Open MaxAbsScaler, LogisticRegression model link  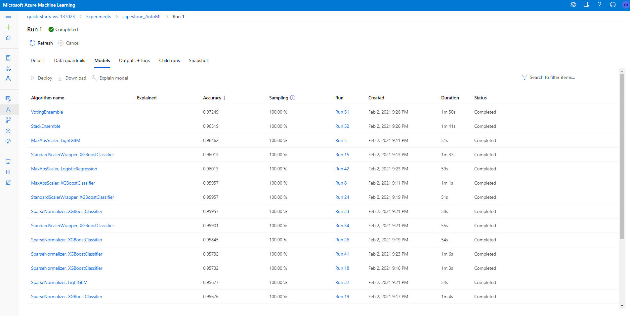pyautogui.click(x=64, y=169)
